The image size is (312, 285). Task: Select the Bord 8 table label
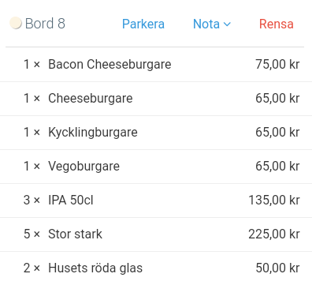[x=45, y=24]
